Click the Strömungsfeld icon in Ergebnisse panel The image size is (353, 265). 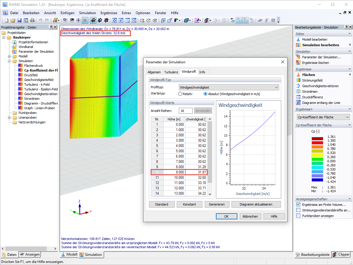[298, 80]
